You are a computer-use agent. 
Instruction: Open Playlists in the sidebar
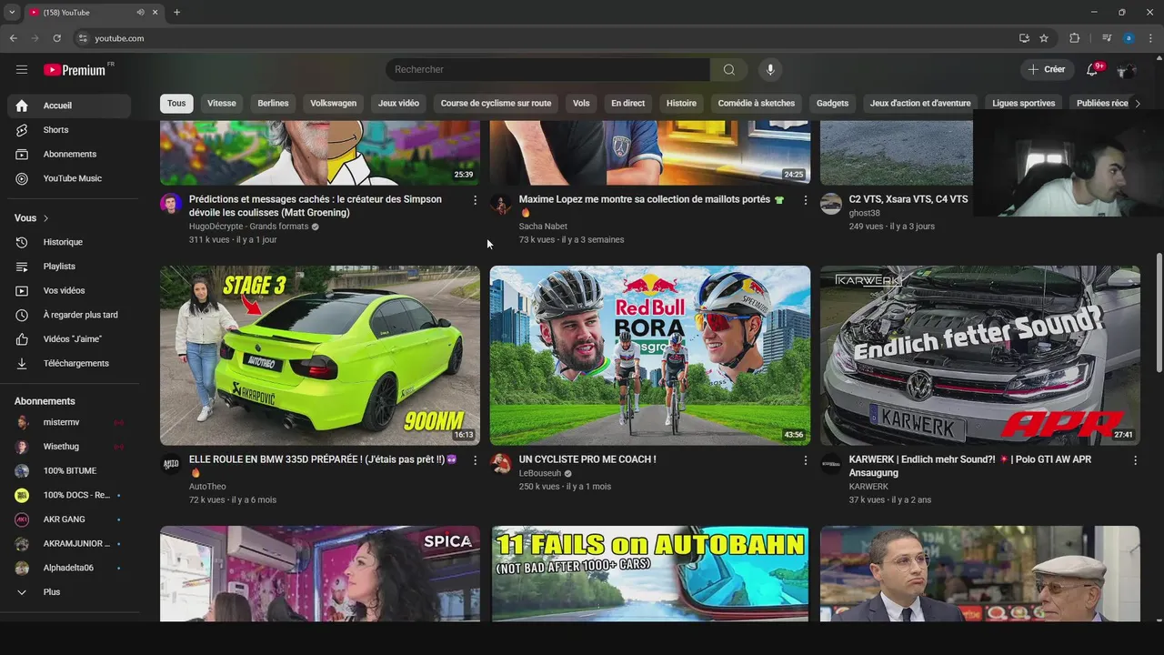[x=69, y=267]
